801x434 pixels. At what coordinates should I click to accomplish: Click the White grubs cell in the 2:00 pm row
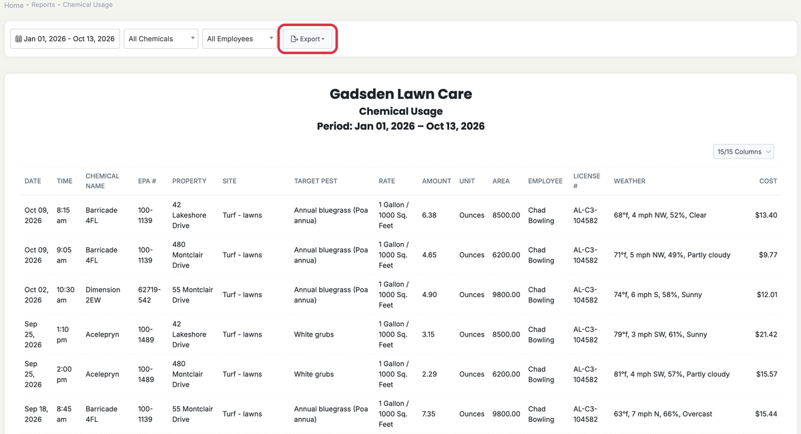[x=314, y=374]
